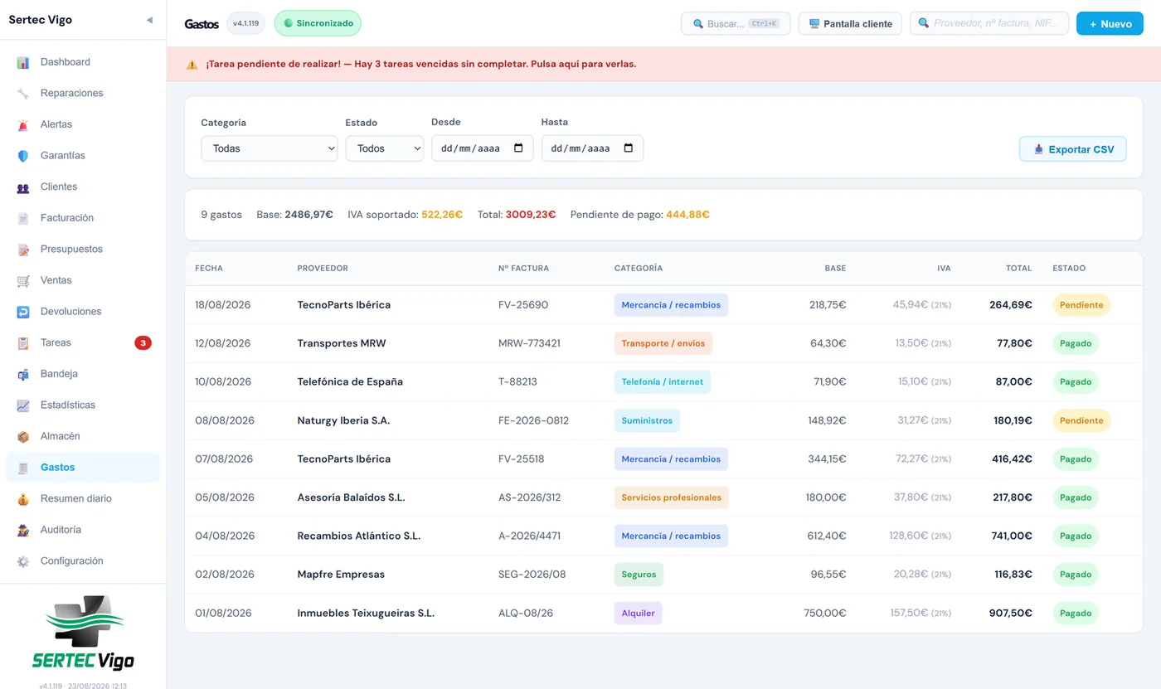Viewport: 1161px width, 689px height.
Task: Open the Almacén section label
Action: 61,436
